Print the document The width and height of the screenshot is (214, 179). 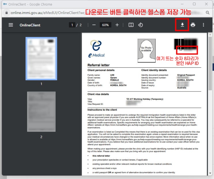[193, 25]
